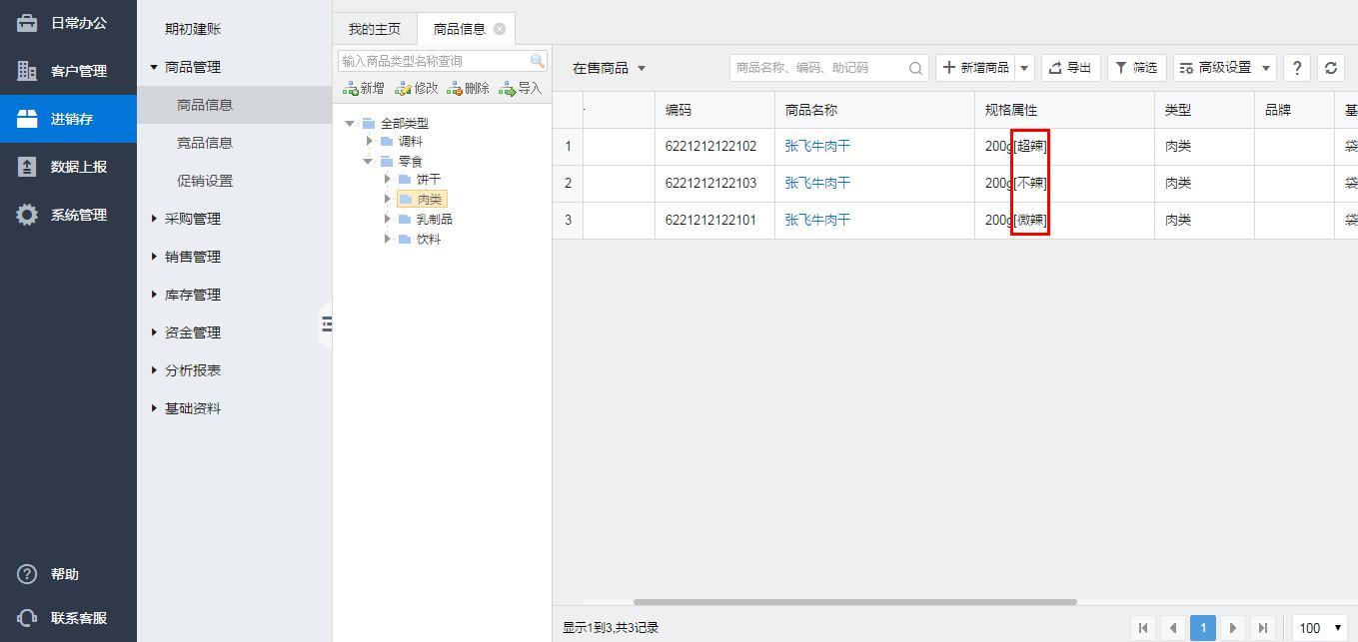The height and width of the screenshot is (642, 1358).
Task: Open the 在售商品 status dropdown
Action: coord(609,68)
